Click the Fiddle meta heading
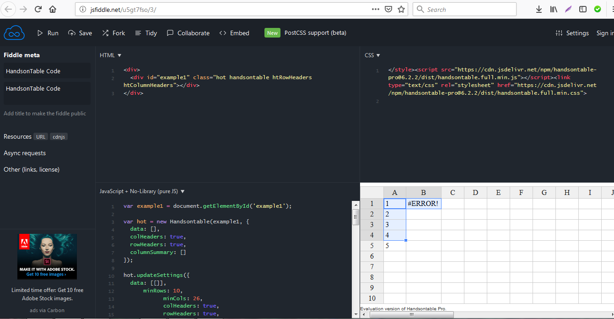 point(22,55)
